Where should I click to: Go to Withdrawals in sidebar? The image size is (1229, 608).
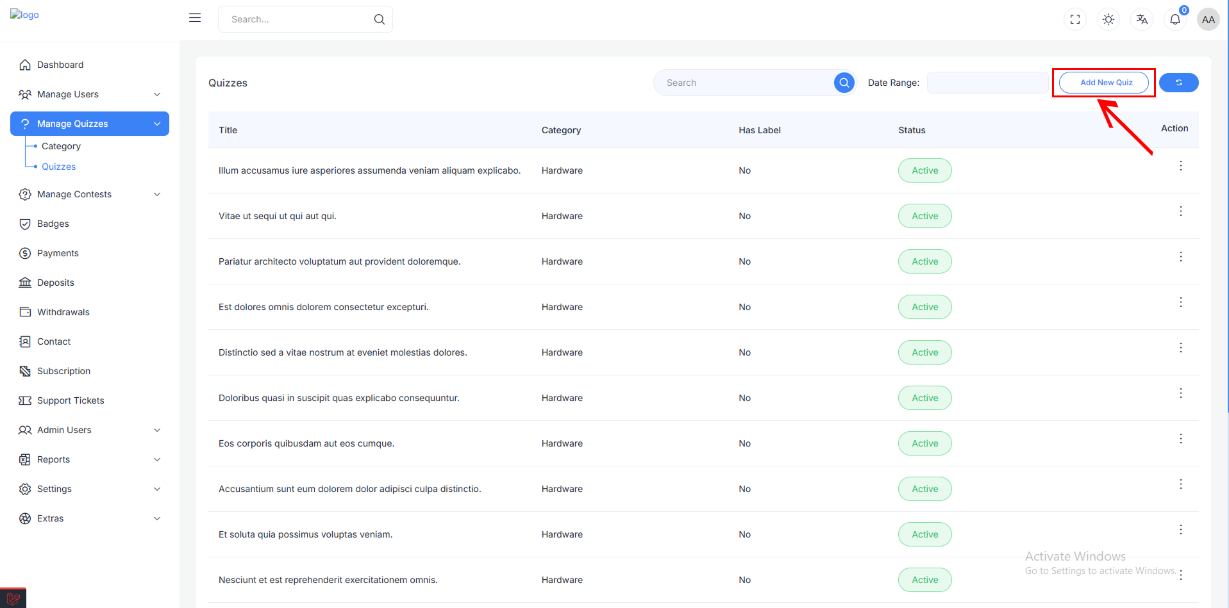click(x=90, y=312)
